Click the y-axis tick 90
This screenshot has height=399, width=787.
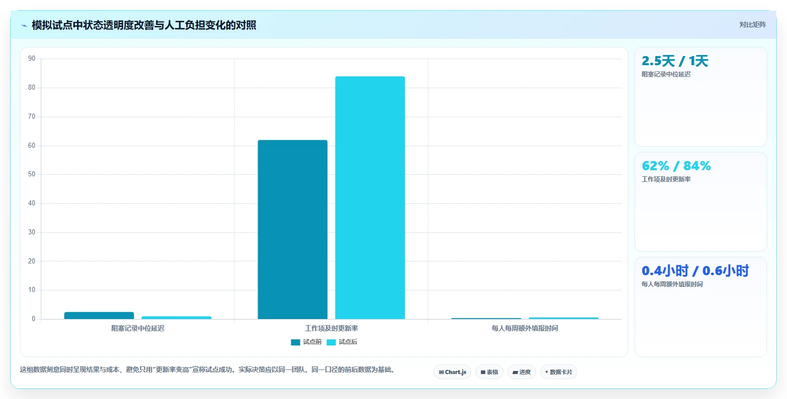tap(32, 59)
